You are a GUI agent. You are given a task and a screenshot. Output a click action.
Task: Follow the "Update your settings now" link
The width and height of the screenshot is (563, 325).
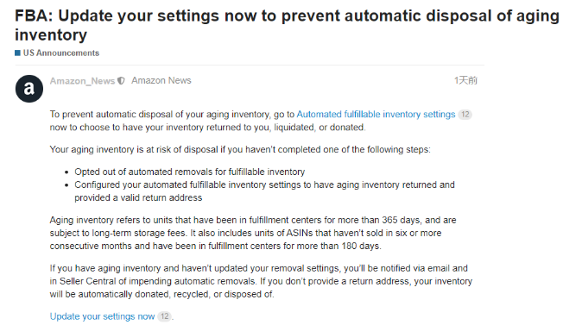click(103, 316)
